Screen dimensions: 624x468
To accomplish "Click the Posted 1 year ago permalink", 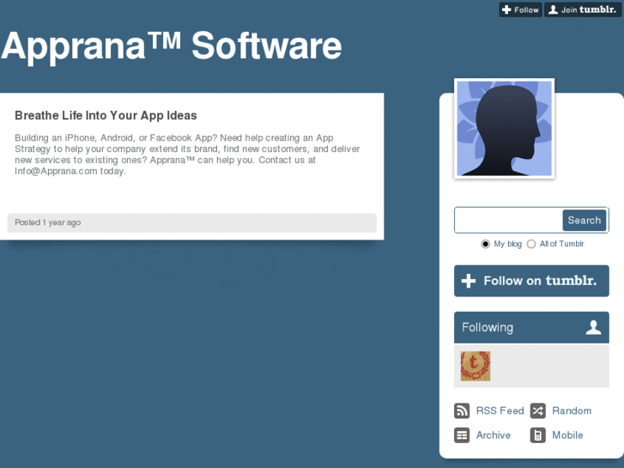I will point(48,222).
